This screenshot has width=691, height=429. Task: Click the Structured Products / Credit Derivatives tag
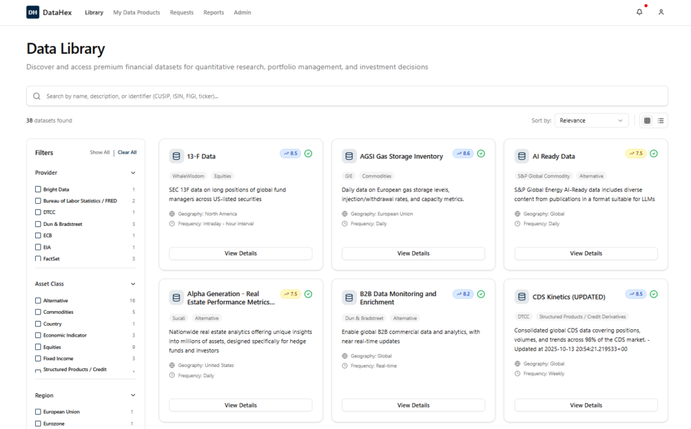coord(582,316)
